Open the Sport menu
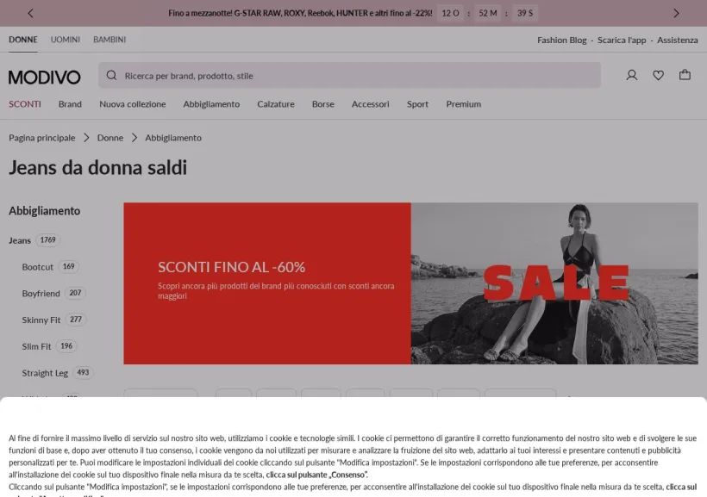This screenshot has height=497, width=707. pyautogui.click(x=417, y=104)
